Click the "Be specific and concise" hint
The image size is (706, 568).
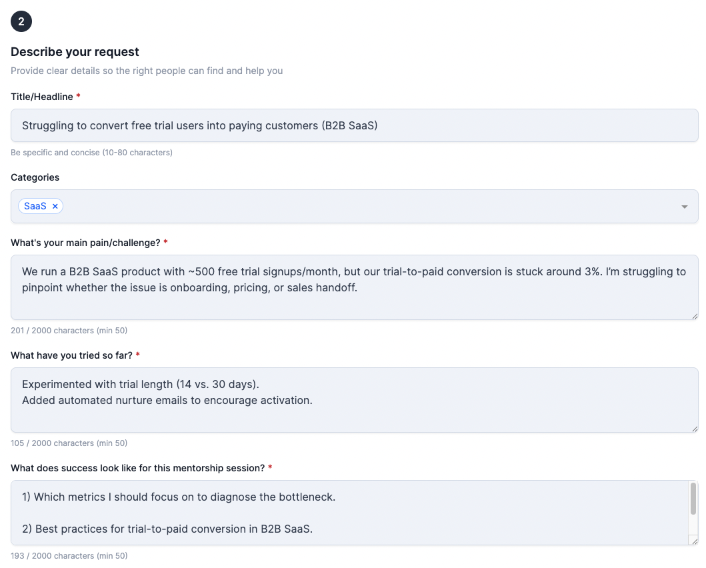pos(91,153)
